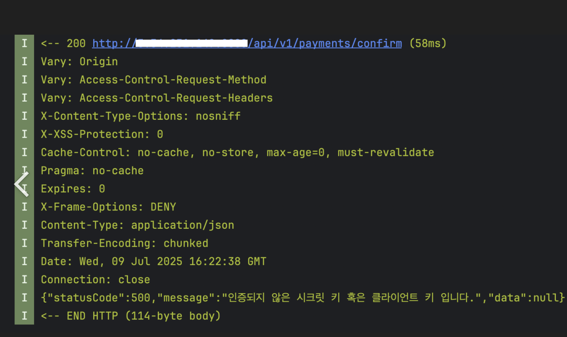Select the X-Content-Type-Options: nosniff line

pyautogui.click(x=141, y=116)
